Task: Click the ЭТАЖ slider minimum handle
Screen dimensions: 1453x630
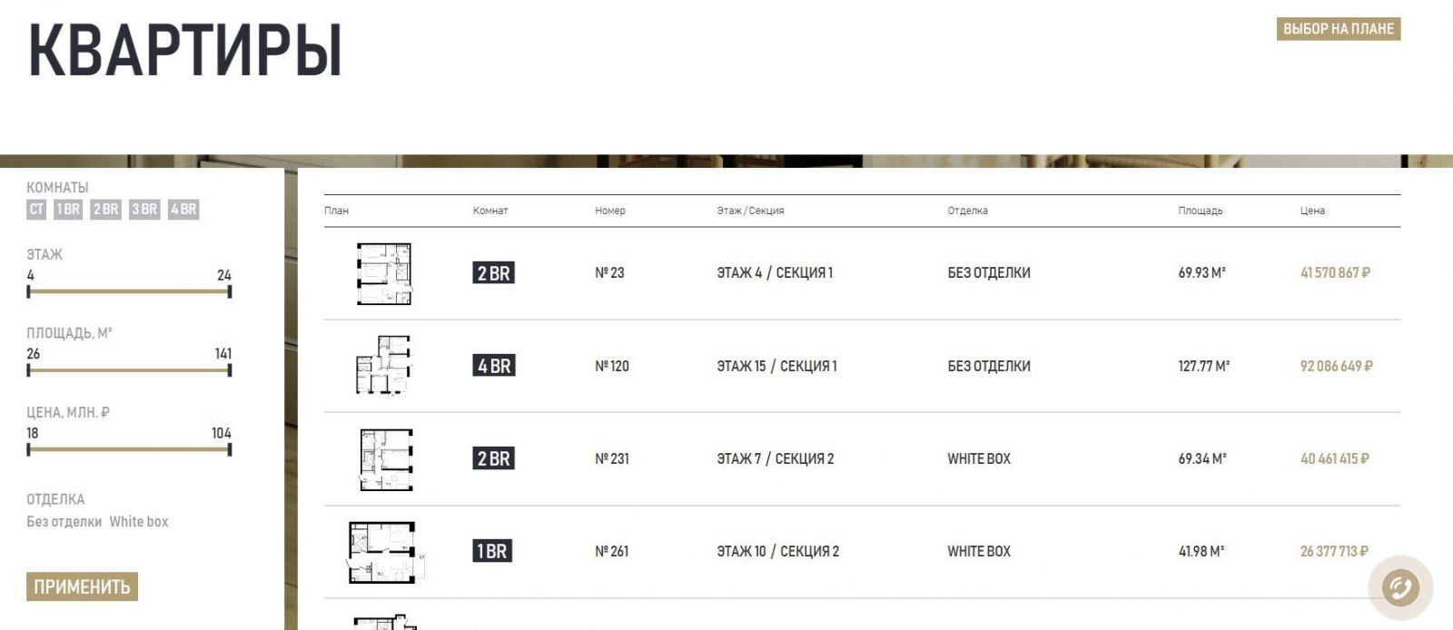Action: (x=28, y=291)
